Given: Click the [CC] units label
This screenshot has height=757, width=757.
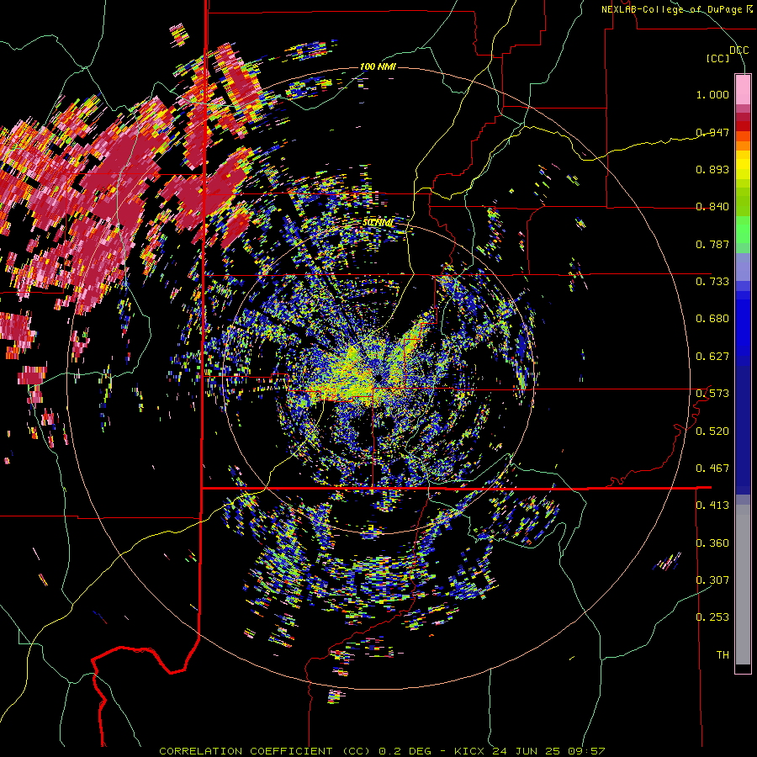Looking at the screenshot, I should pyautogui.click(x=718, y=58).
